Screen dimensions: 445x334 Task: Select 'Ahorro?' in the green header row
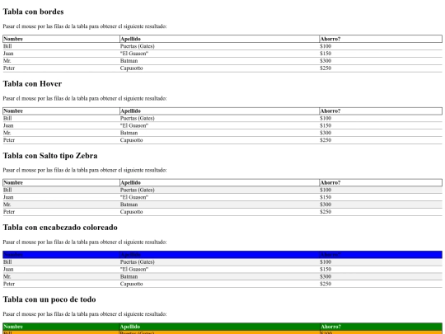(330, 327)
